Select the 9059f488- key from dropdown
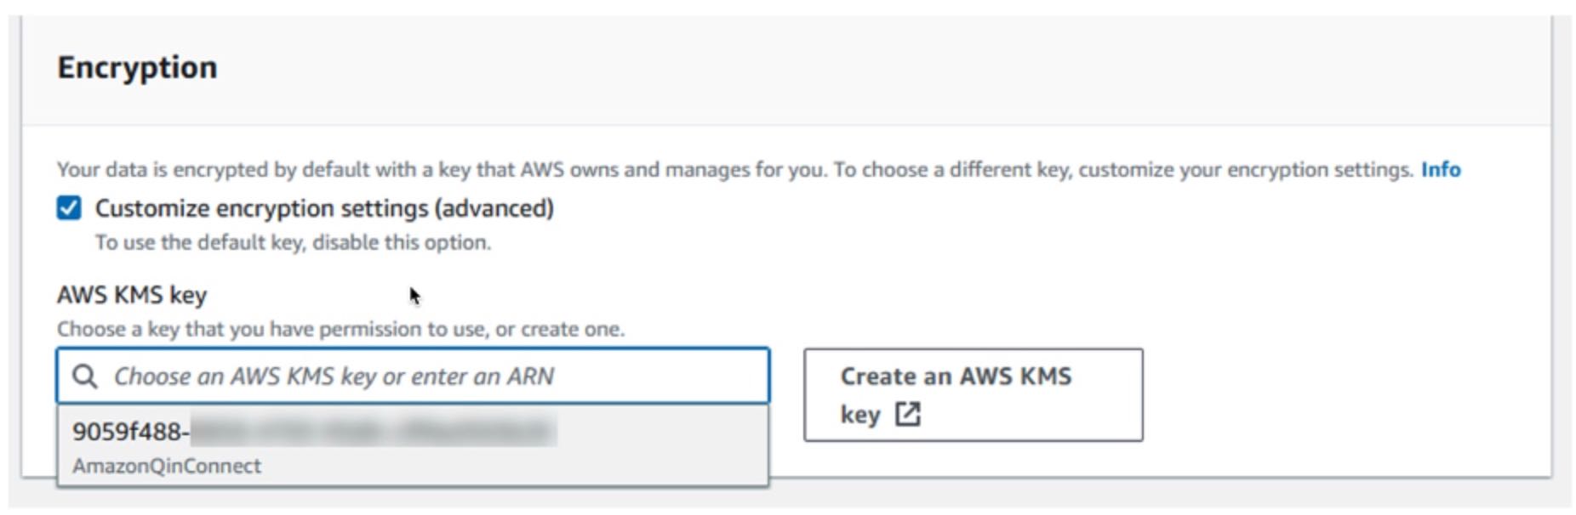This screenshot has width=1576, height=515. click(129, 432)
